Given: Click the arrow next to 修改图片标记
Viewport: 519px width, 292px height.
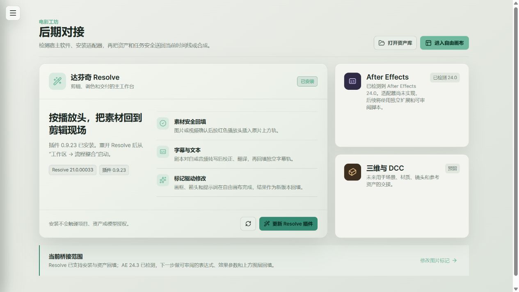Looking at the screenshot, I should pos(454,260).
